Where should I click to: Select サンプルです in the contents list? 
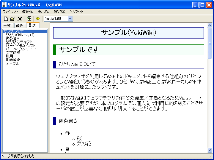[25, 31]
